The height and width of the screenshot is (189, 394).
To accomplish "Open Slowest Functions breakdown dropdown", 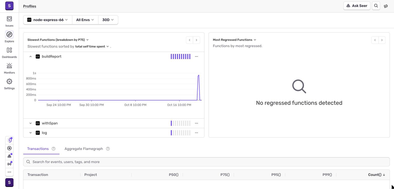I will (58, 40).
